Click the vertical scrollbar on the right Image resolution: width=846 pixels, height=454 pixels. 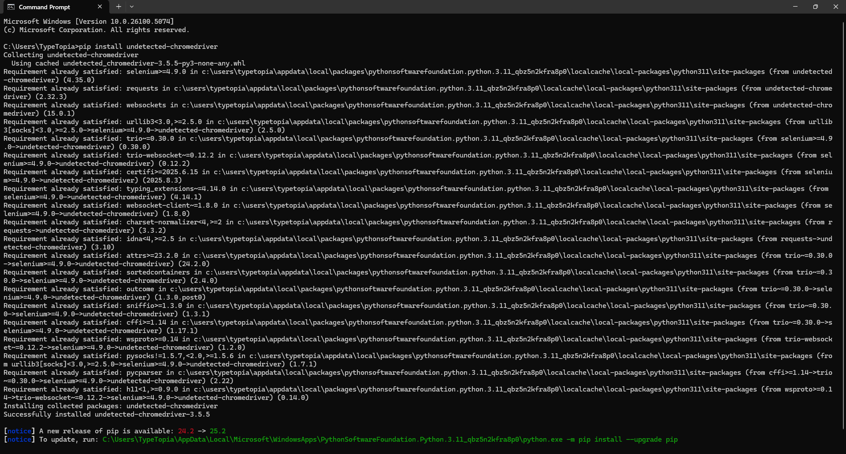click(x=843, y=220)
